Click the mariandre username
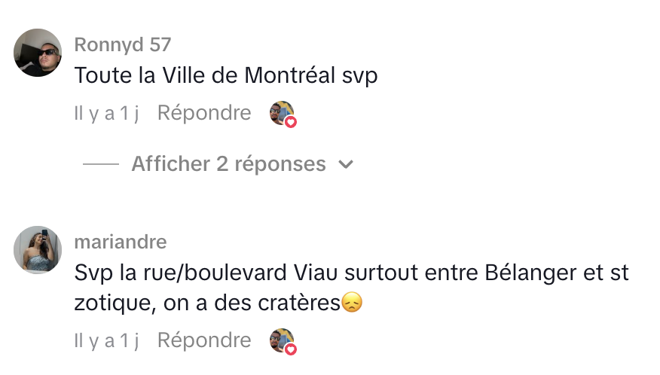The height and width of the screenshot is (375, 660). coord(121,242)
